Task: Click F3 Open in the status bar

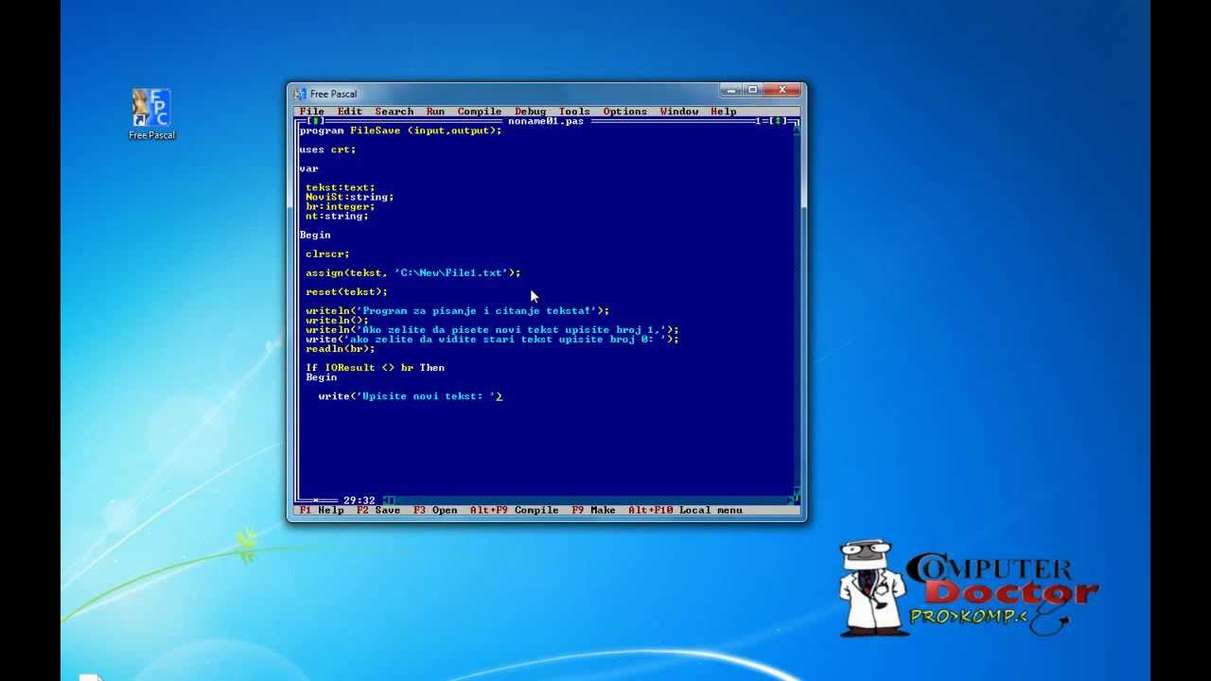Action: [435, 510]
